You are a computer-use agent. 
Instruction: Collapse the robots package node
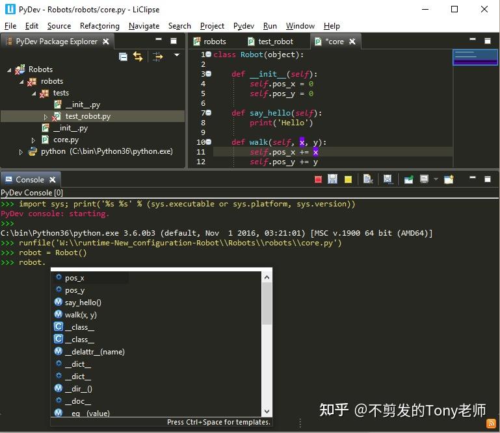pyautogui.click(x=21, y=82)
